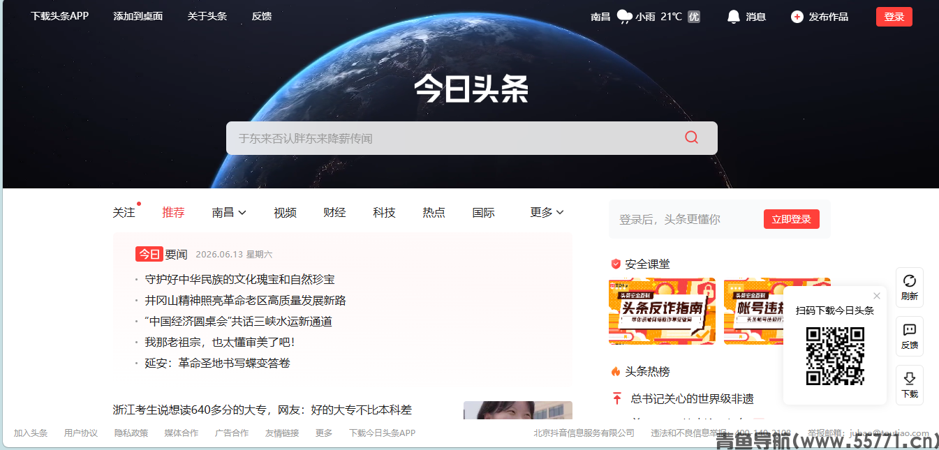Open the bell notifications icon
939x450 pixels.
733,17
